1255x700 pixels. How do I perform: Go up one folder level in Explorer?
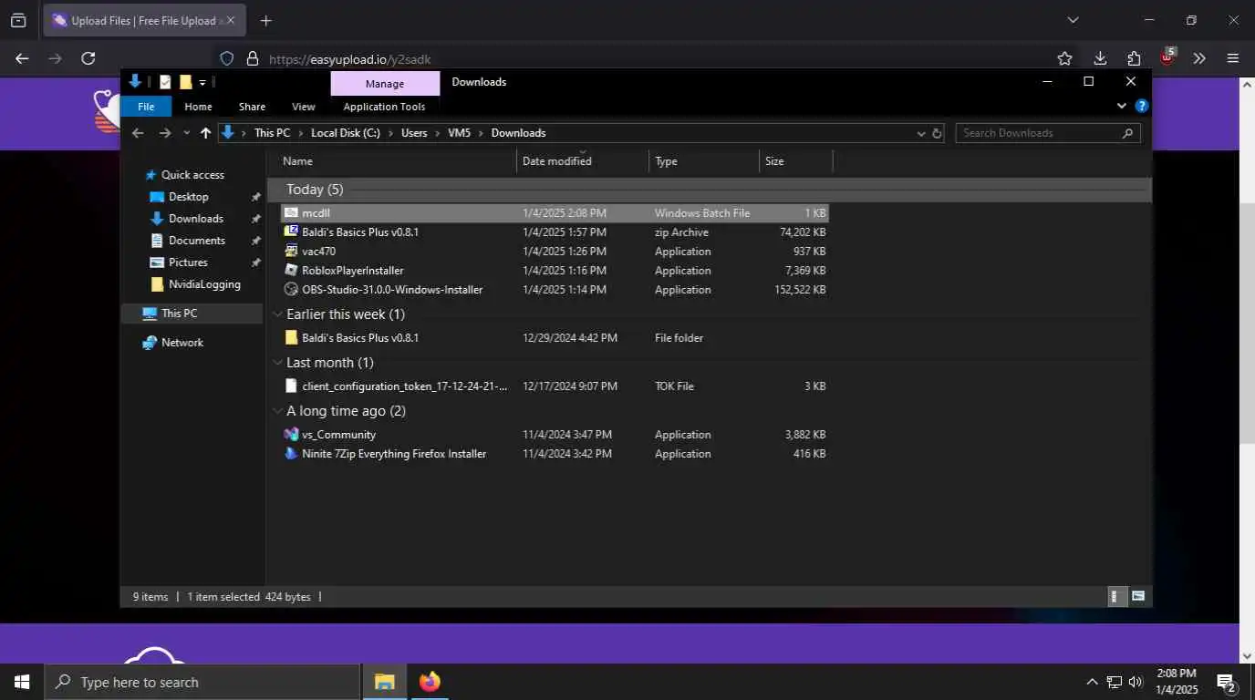coord(205,133)
